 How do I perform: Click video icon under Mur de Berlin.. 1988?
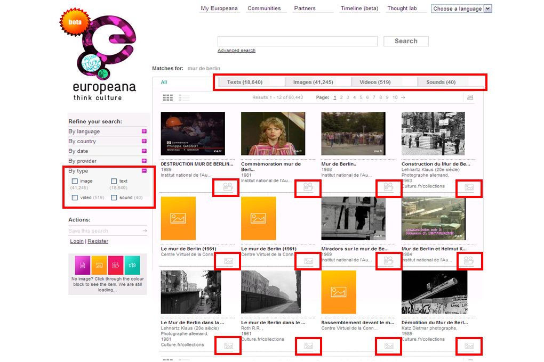click(388, 187)
